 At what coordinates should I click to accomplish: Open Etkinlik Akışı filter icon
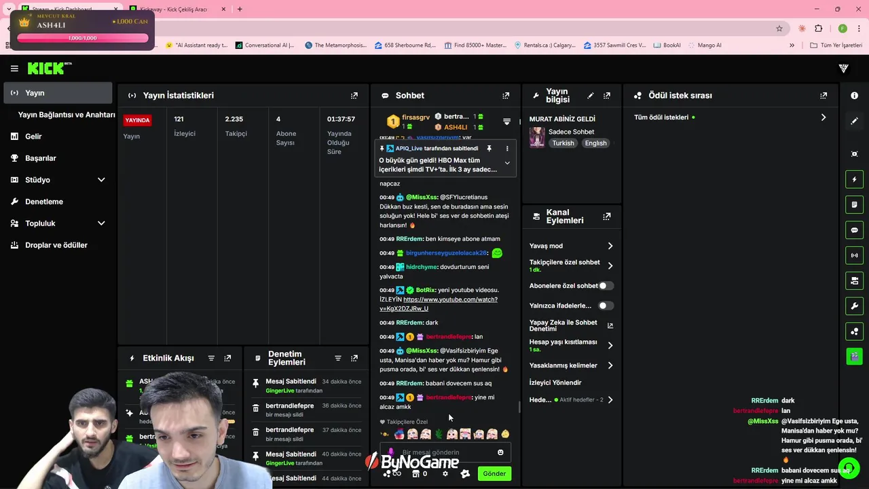[211, 358]
